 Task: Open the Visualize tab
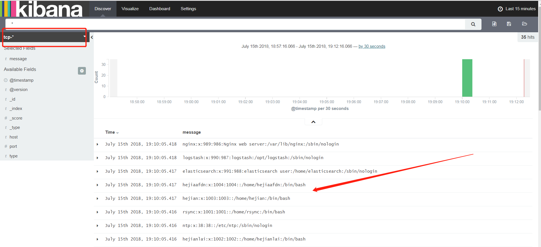tap(130, 9)
